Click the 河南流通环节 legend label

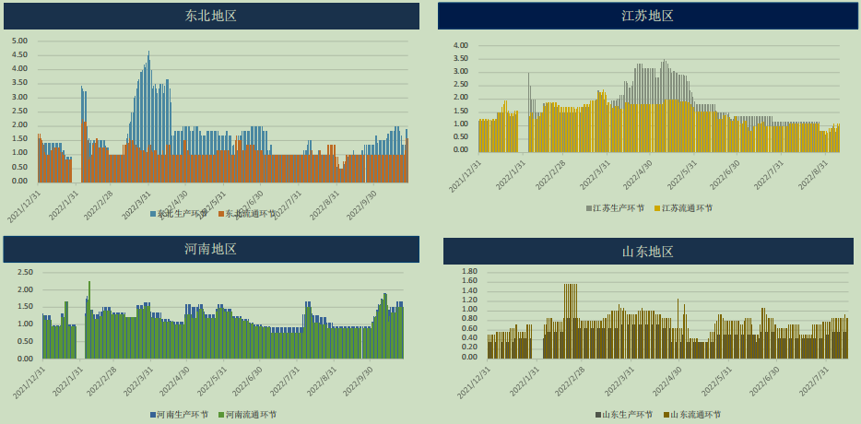click(251, 415)
